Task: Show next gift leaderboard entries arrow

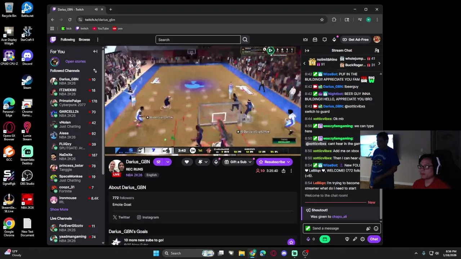Action: click(x=379, y=64)
